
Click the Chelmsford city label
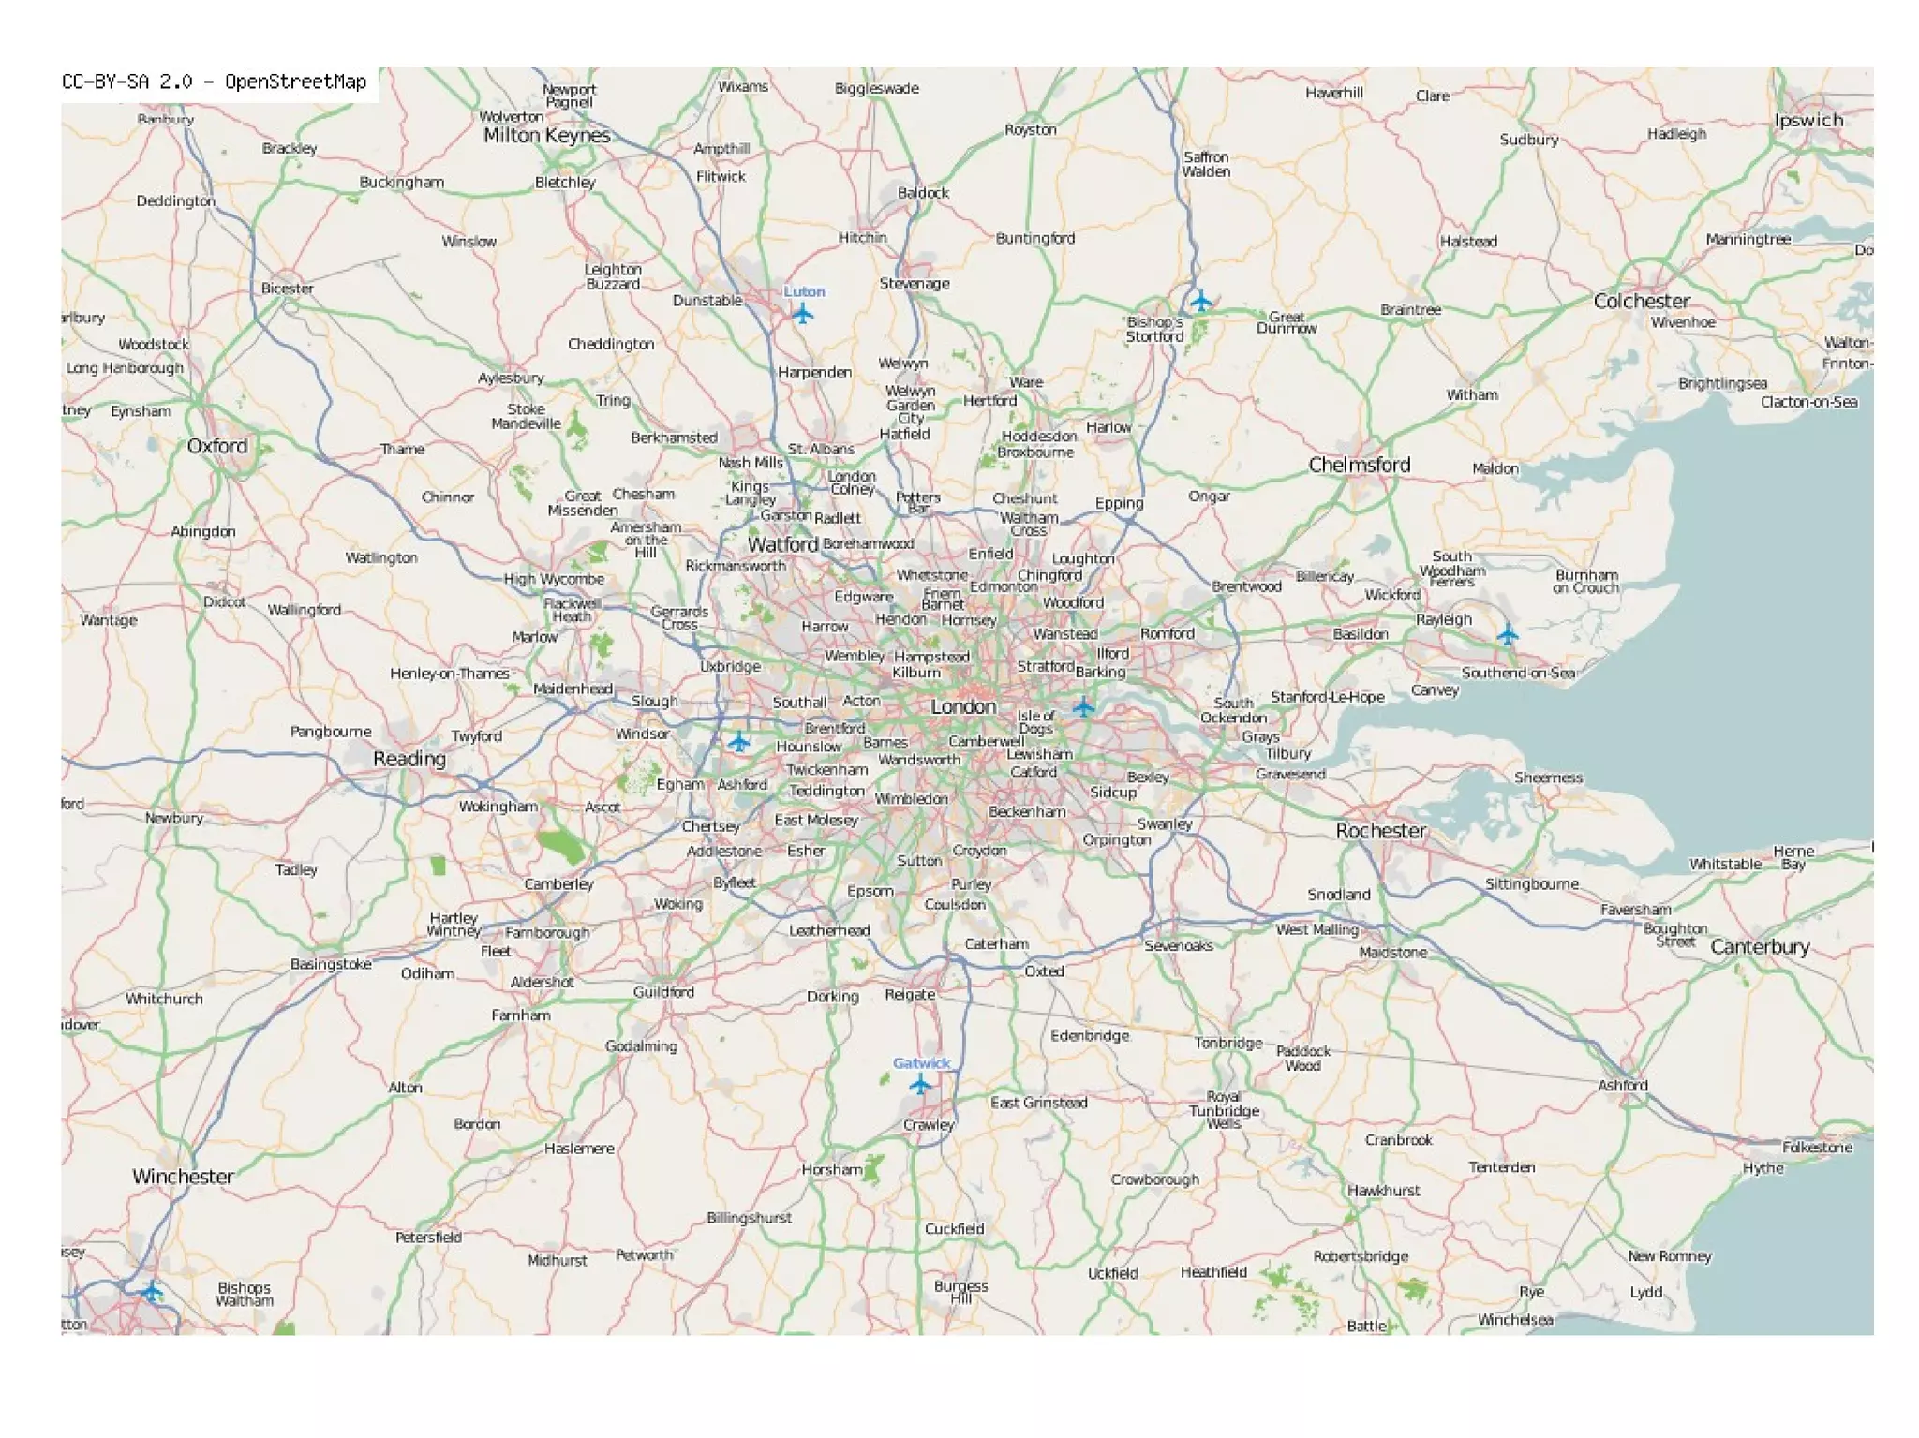[1359, 465]
